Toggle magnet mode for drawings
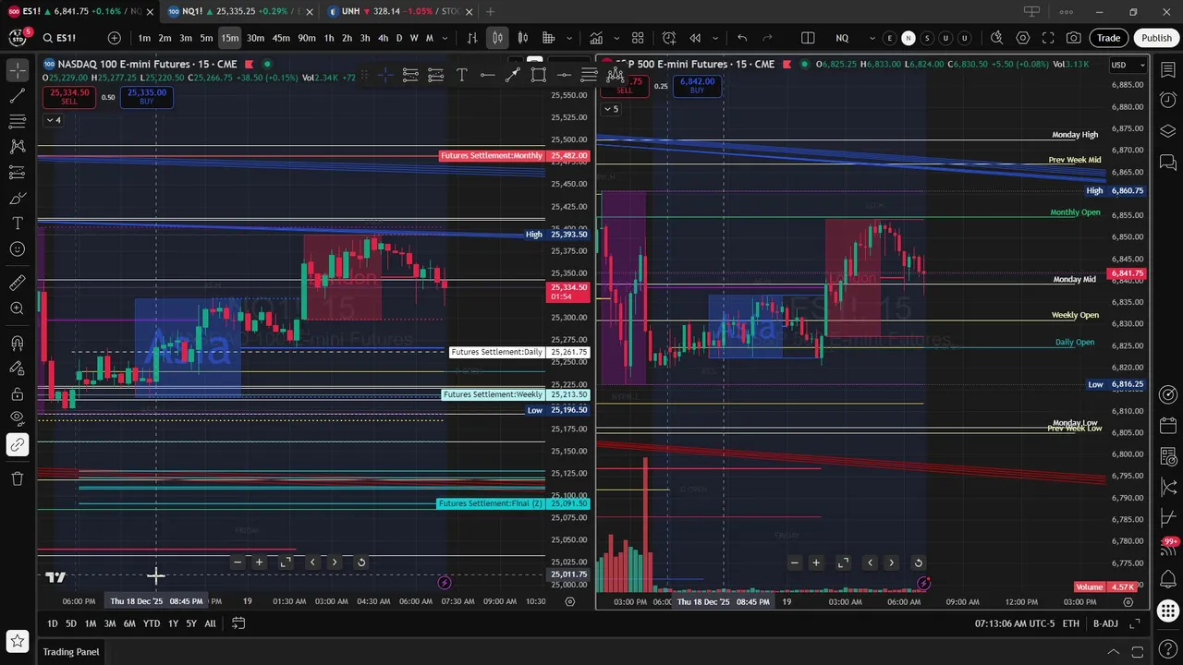The width and height of the screenshot is (1183, 665). tap(17, 343)
